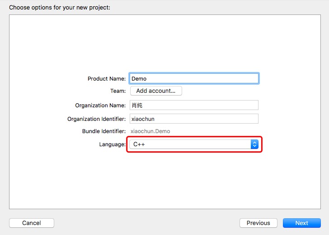
Task: Click the xiaochun.Demo bundle identifier value
Action: point(150,131)
